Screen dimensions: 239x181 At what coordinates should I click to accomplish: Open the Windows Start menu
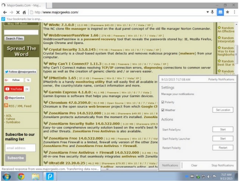click(6, 176)
